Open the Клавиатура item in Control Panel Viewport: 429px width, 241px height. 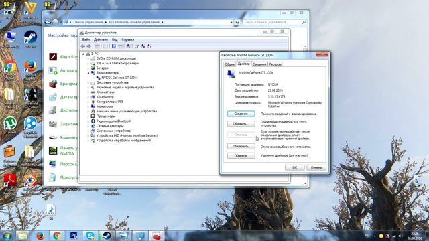(63, 137)
